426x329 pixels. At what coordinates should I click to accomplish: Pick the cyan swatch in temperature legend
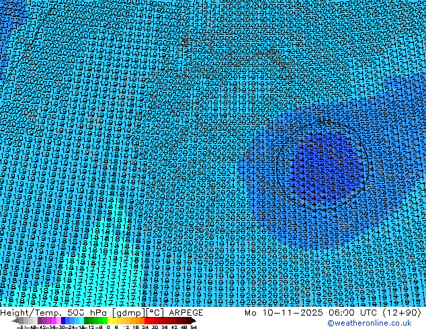click(x=81, y=320)
